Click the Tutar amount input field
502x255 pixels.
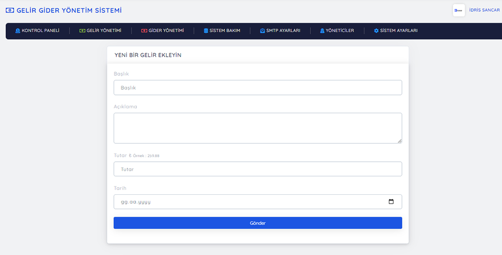(x=258, y=169)
